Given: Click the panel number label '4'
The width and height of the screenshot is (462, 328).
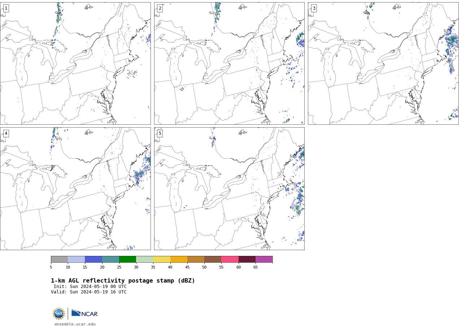Looking at the screenshot, I should pos(6,133).
